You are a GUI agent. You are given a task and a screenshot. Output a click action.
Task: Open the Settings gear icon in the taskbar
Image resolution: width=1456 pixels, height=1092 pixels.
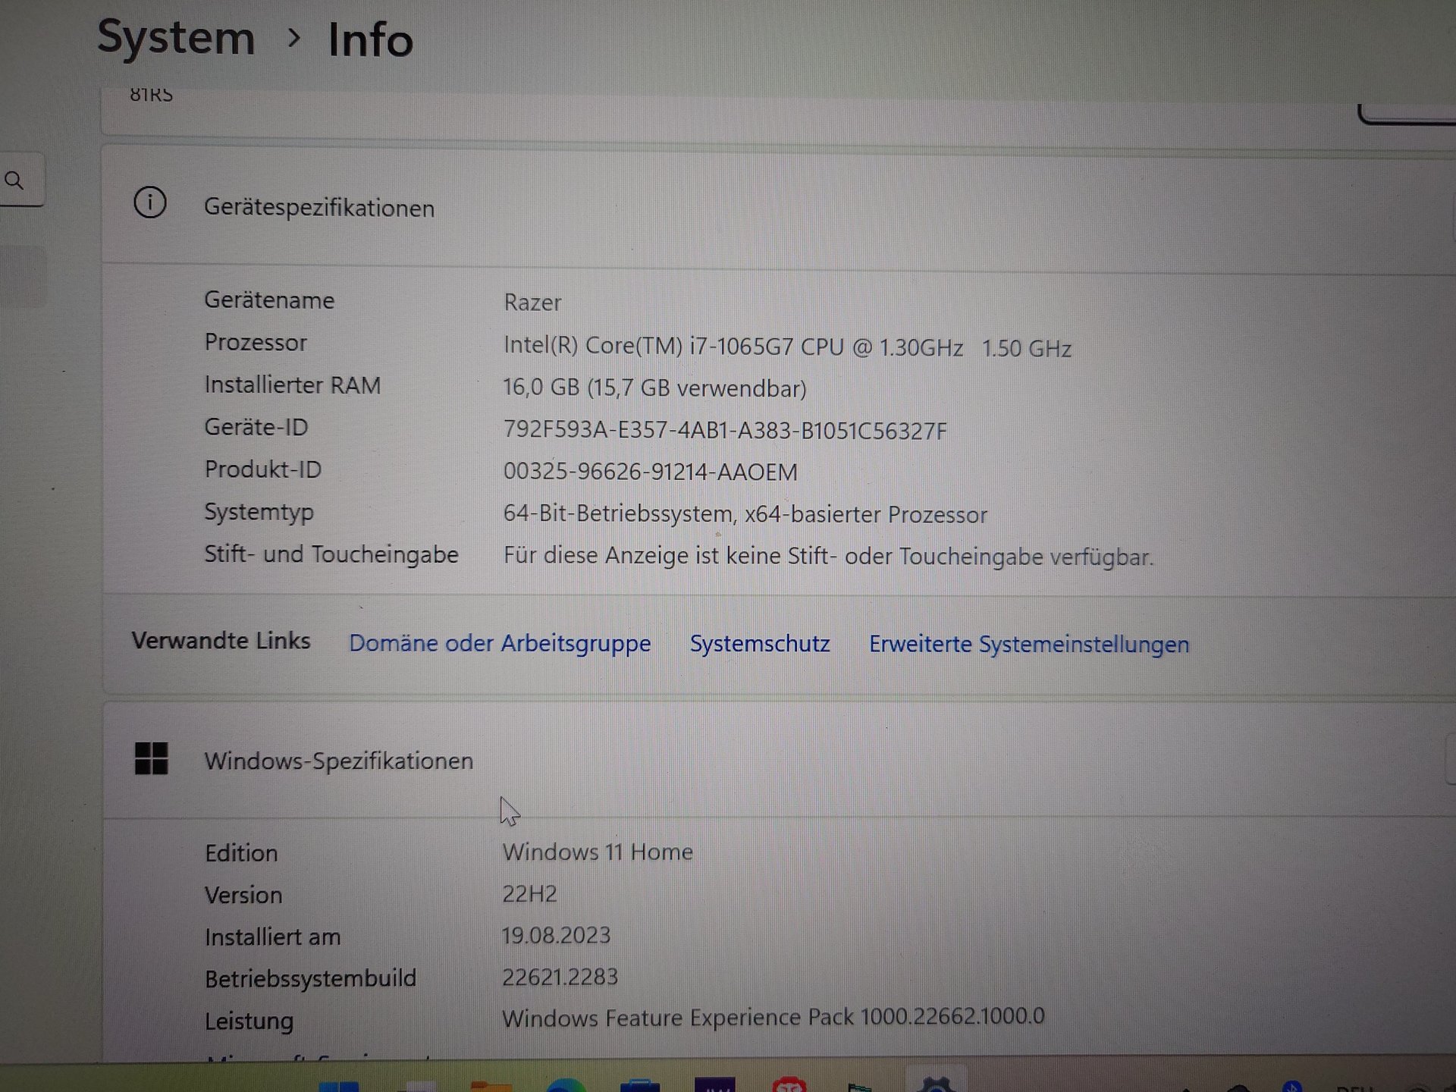point(936,1084)
